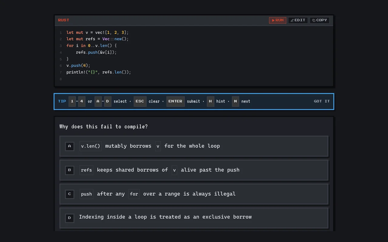The height and width of the screenshot is (242, 388).
Task: Copy the code with the COPY button
Action: (319, 20)
